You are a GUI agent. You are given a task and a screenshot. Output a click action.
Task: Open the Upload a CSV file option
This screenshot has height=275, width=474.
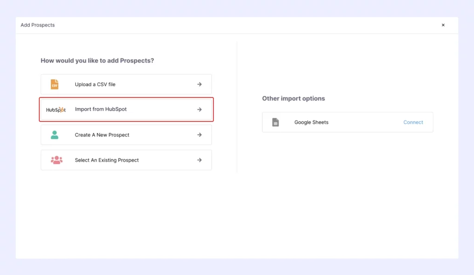tap(126, 84)
